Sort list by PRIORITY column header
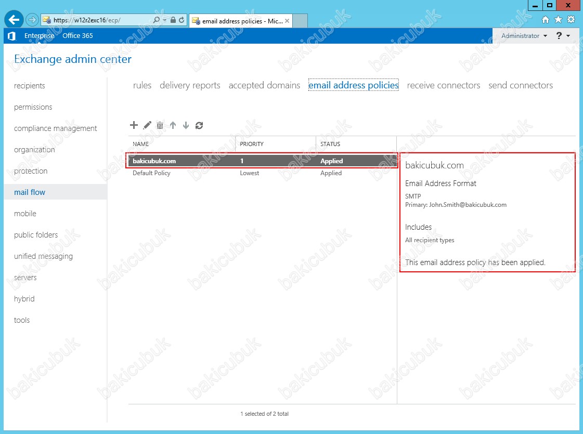 (x=276, y=144)
